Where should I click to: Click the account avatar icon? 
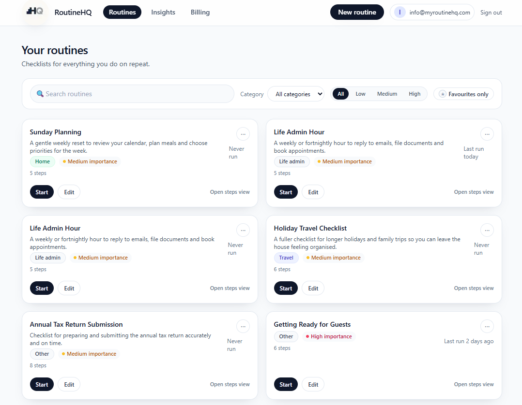[x=399, y=12]
